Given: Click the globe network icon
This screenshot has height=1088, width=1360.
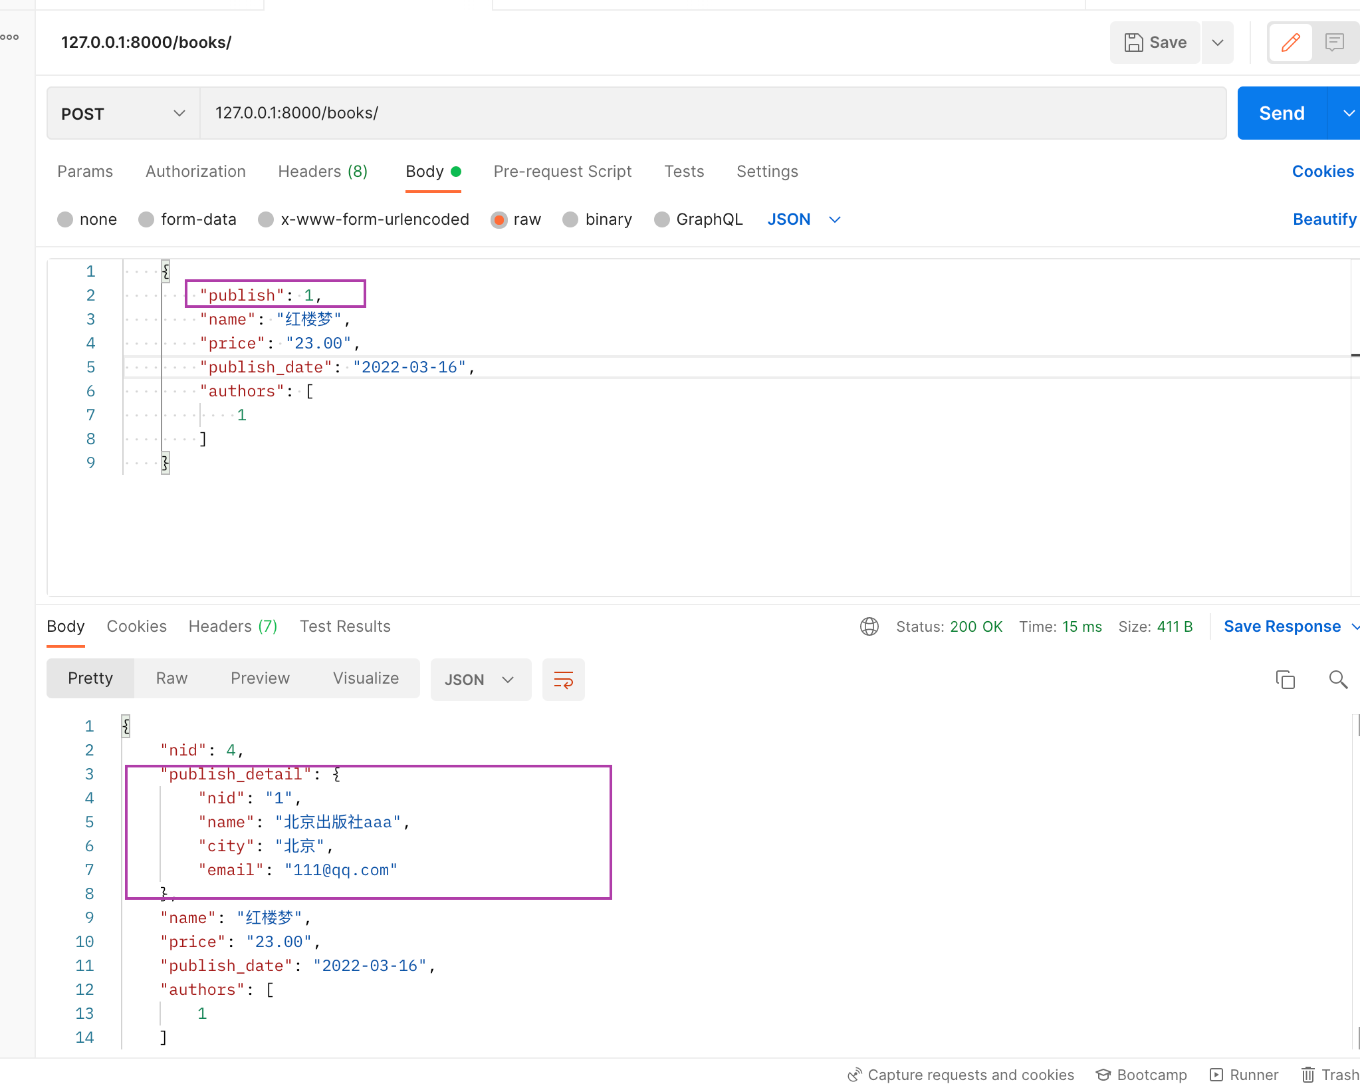Looking at the screenshot, I should (869, 626).
